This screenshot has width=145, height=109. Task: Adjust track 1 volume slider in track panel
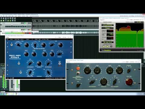(x=12, y=25)
